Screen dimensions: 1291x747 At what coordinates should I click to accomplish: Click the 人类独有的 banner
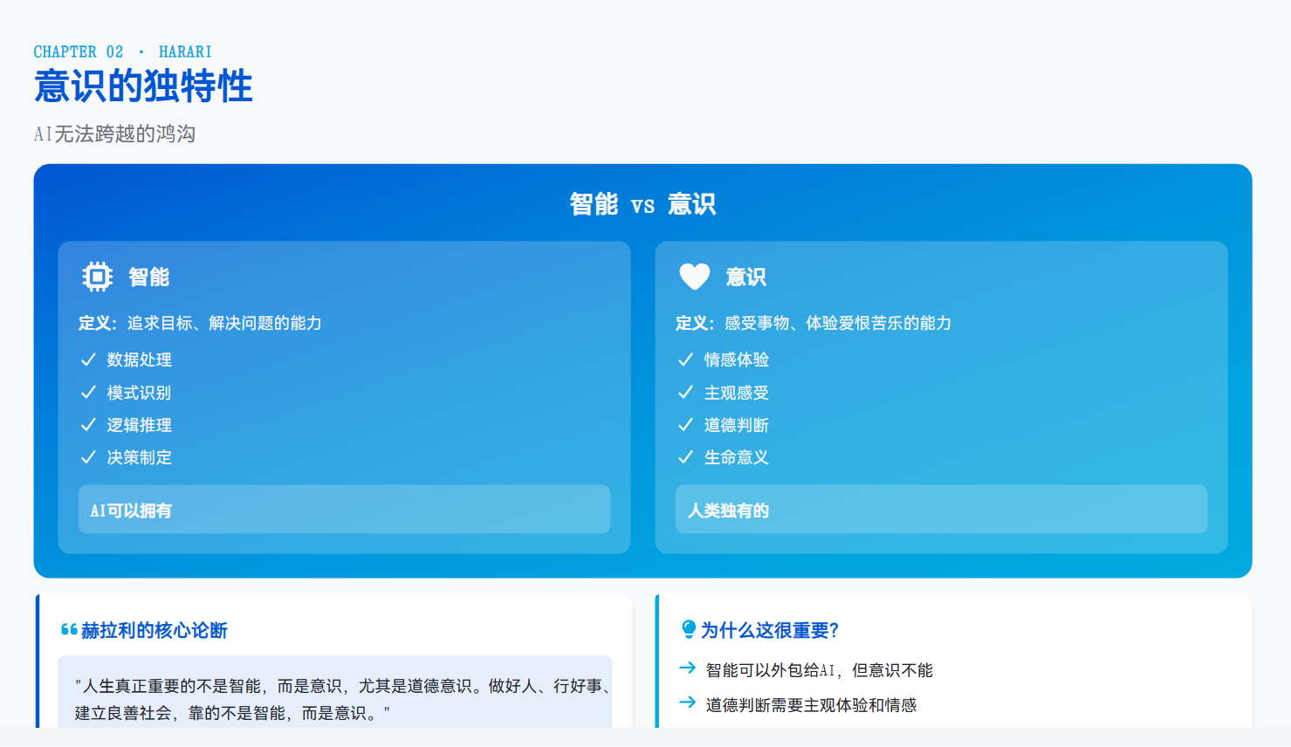point(941,510)
